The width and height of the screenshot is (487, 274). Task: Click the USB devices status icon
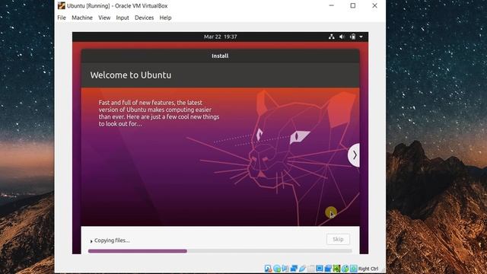[302, 269]
